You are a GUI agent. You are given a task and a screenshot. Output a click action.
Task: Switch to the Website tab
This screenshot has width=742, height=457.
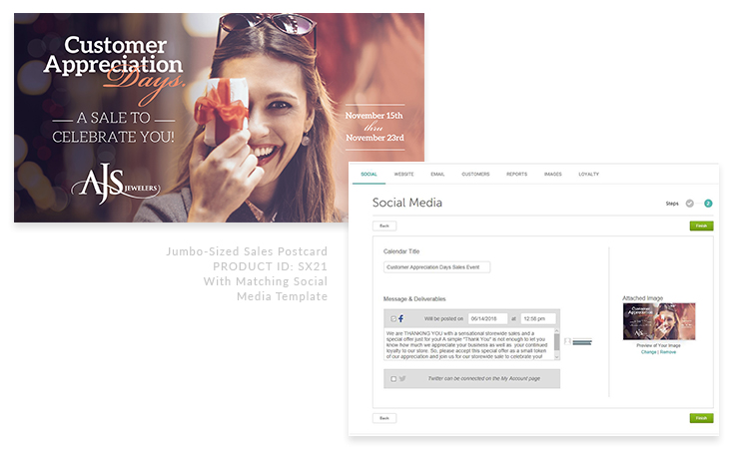pos(403,175)
